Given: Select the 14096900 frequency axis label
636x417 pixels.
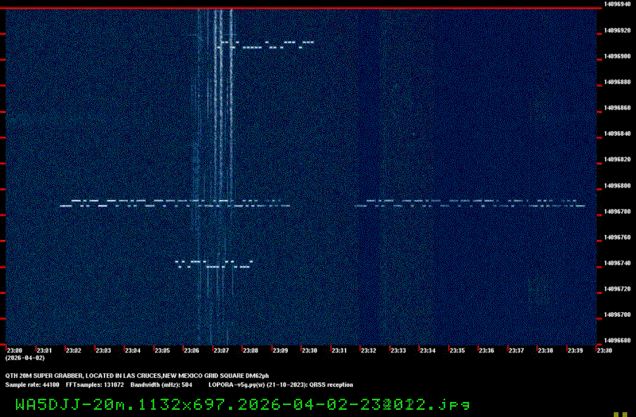Looking at the screenshot, I should (617, 56).
